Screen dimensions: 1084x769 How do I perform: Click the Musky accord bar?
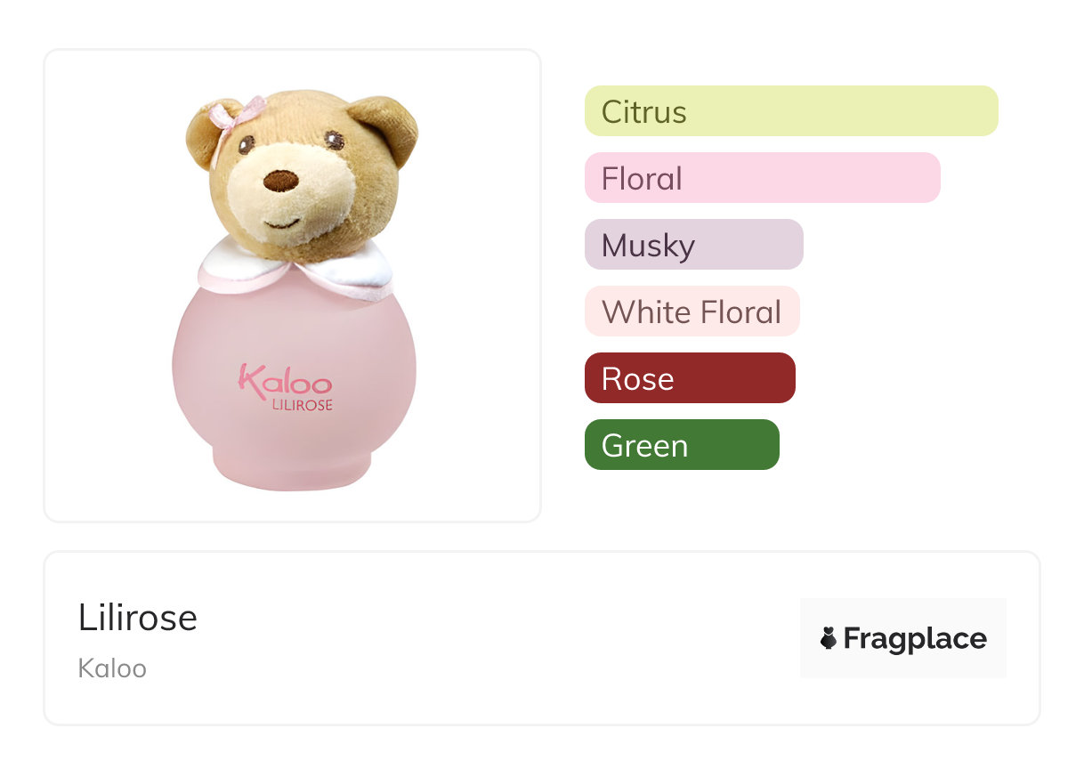693,245
